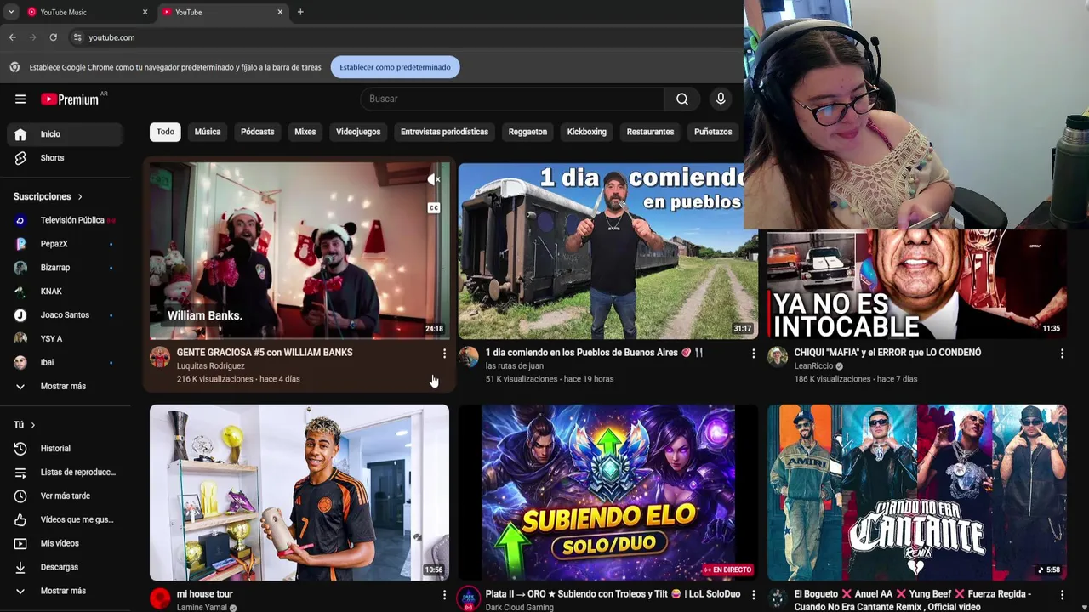The width and height of the screenshot is (1089, 612).
Task: Expand subscriptions with Mostrar más
Action: 65,386
